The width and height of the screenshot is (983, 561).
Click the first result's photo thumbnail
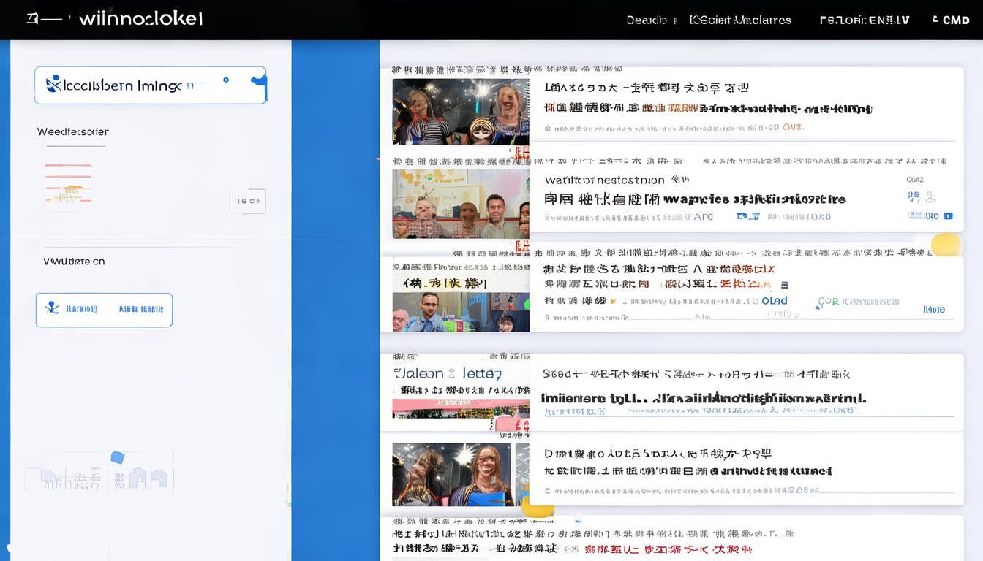point(459,110)
